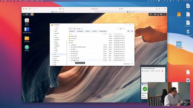Select the pihole folder in tree
The height and width of the screenshot is (108, 193).
click(56, 42)
